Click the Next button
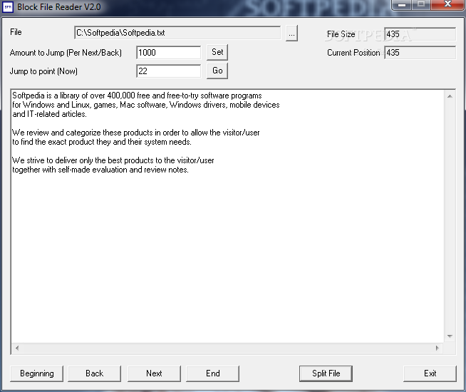The height and width of the screenshot is (392, 466). click(154, 373)
